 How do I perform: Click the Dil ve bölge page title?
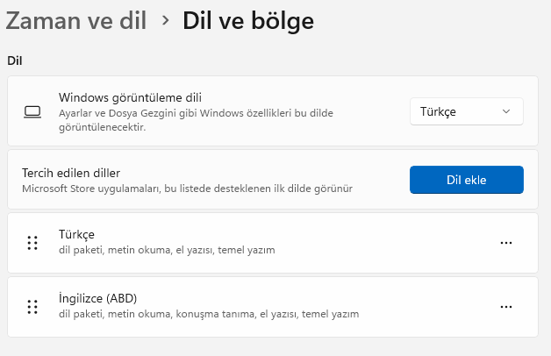tap(247, 20)
